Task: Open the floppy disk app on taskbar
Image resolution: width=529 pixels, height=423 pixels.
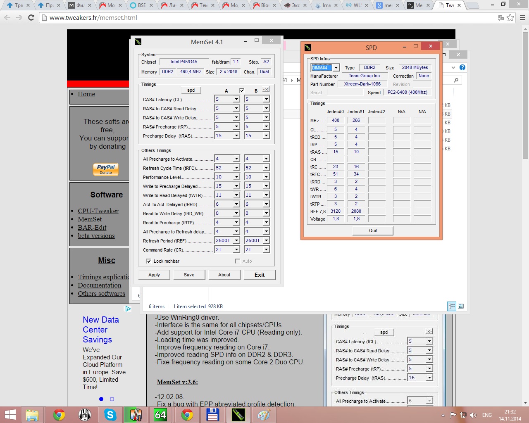Action: click(213, 415)
